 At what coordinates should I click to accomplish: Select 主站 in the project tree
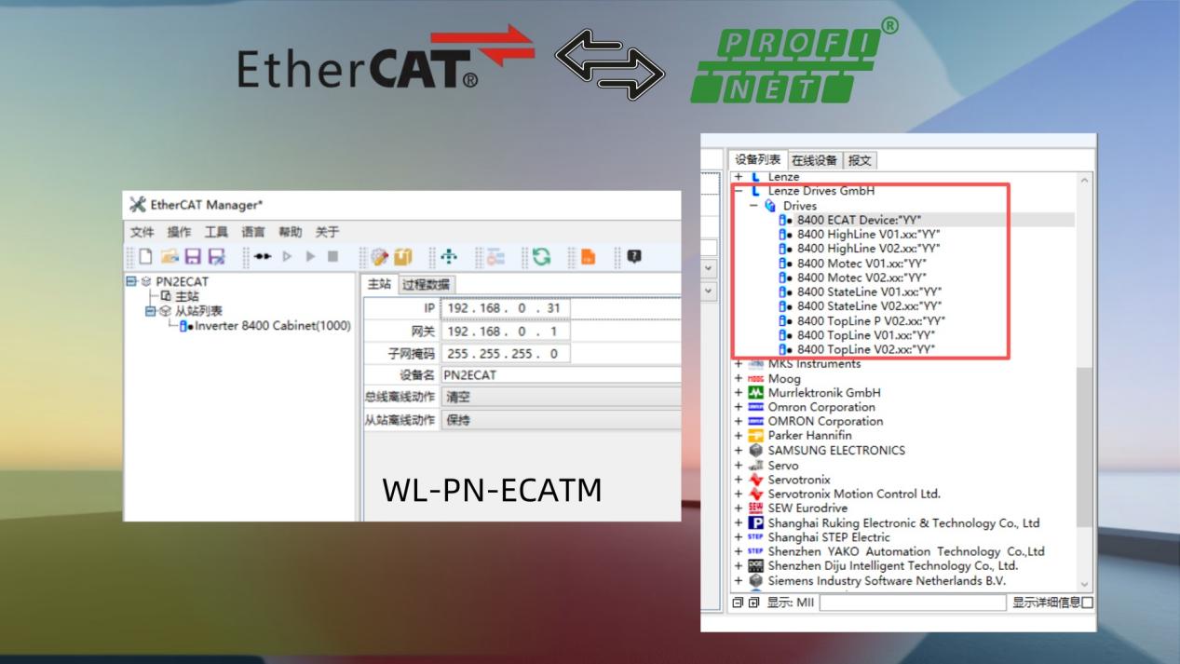pos(187,296)
